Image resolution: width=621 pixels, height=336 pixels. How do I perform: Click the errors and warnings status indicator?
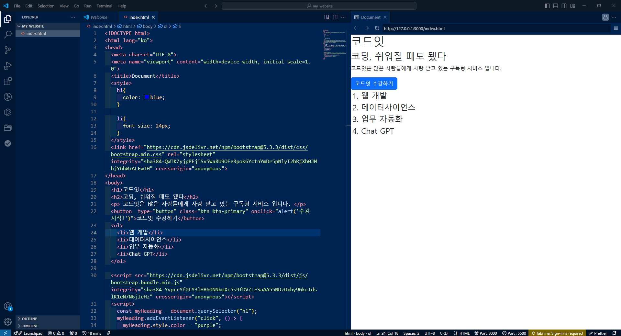[56, 333]
